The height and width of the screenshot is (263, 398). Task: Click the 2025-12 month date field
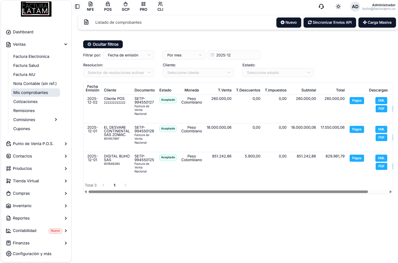234,55
